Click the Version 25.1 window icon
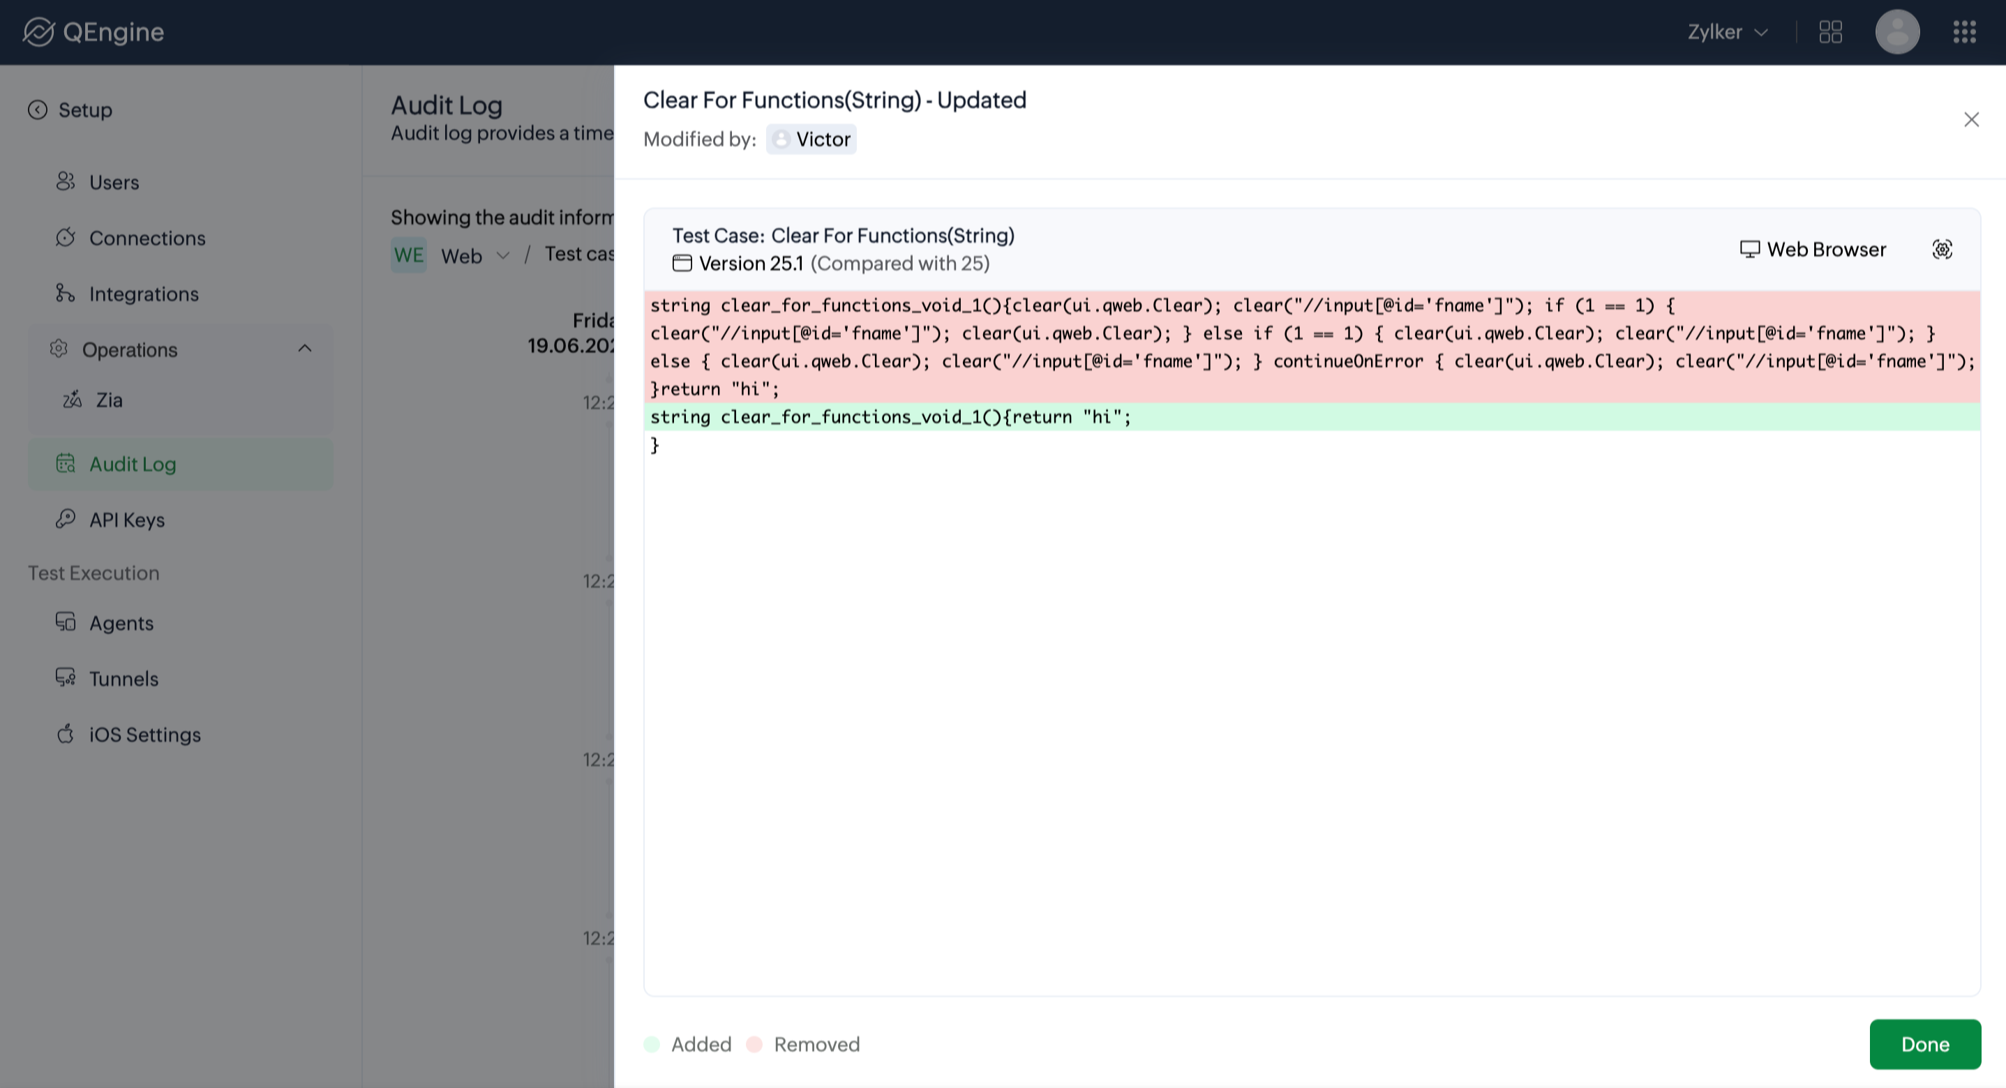2006x1088 pixels. [x=682, y=263]
